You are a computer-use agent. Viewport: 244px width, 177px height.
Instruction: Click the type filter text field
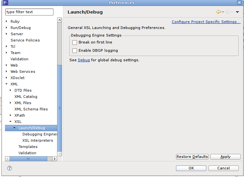click(29, 12)
